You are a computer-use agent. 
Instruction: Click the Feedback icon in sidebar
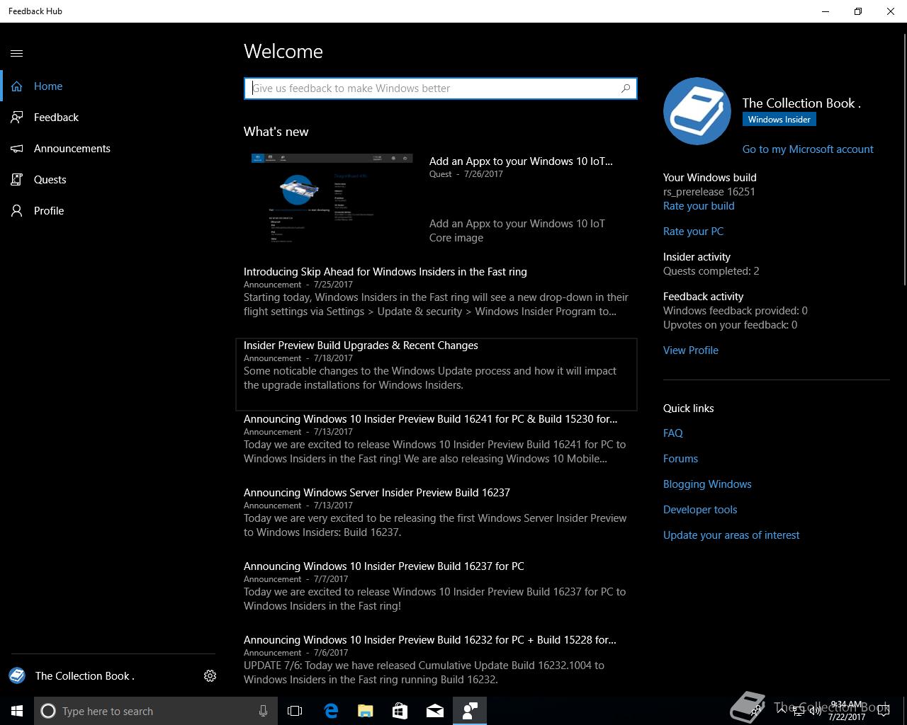[x=17, y=118]
